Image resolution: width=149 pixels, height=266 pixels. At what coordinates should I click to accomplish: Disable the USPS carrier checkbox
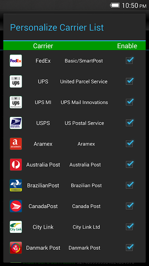[129, 123]
